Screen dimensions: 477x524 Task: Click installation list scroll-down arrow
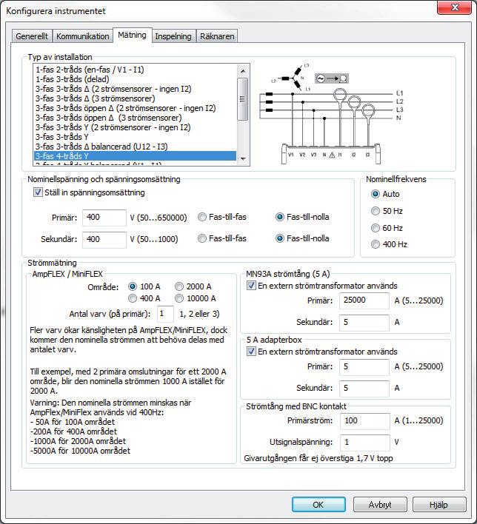243,159
